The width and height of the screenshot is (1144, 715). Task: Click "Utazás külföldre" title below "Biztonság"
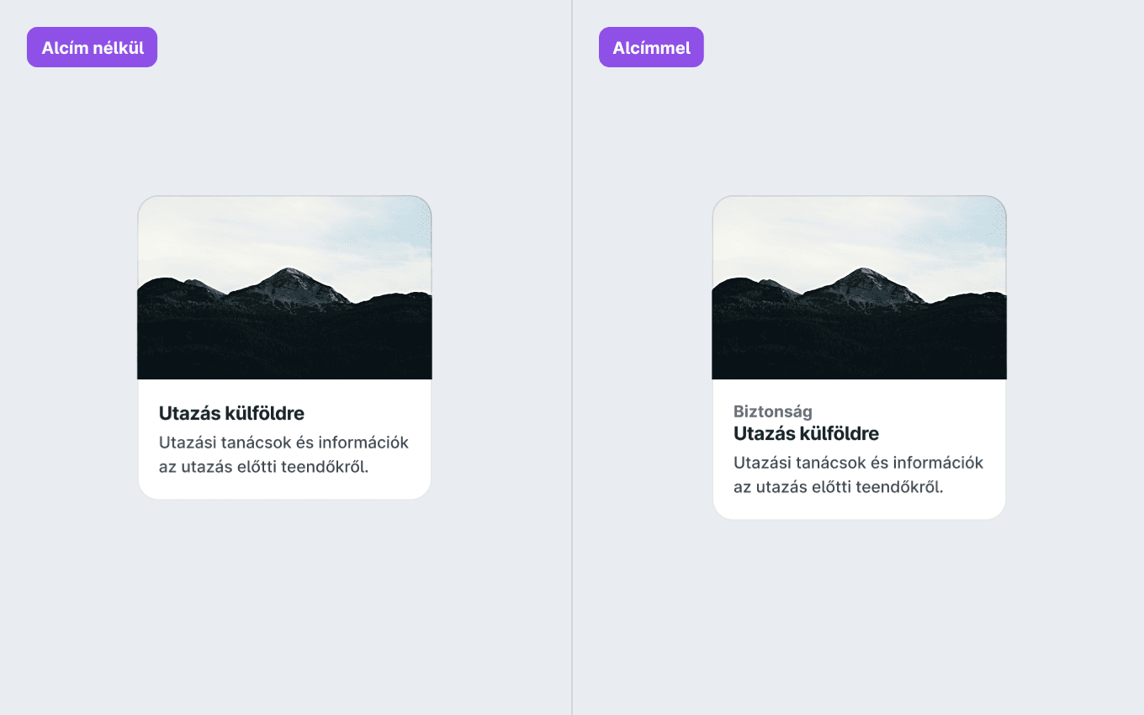pos(806,433)
